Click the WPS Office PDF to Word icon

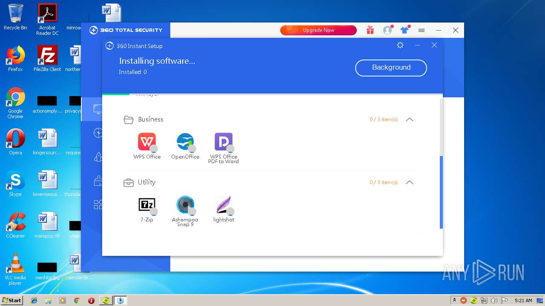coord(224,142)
